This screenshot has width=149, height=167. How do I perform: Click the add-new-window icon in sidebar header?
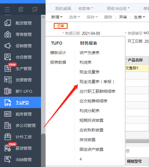(x=35, y=9)
